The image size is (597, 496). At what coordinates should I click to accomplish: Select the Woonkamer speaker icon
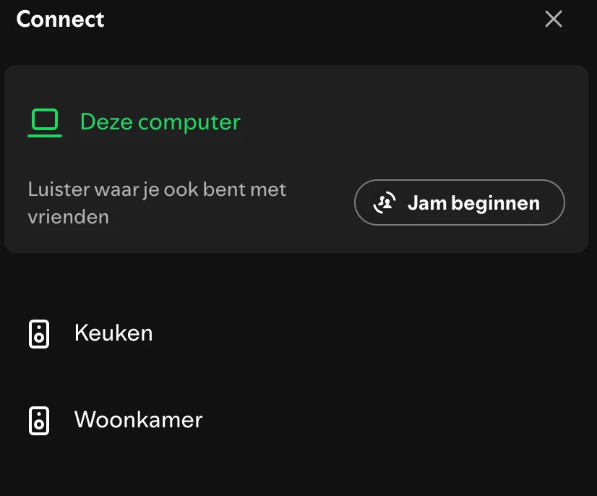click(x=39, y=421)
